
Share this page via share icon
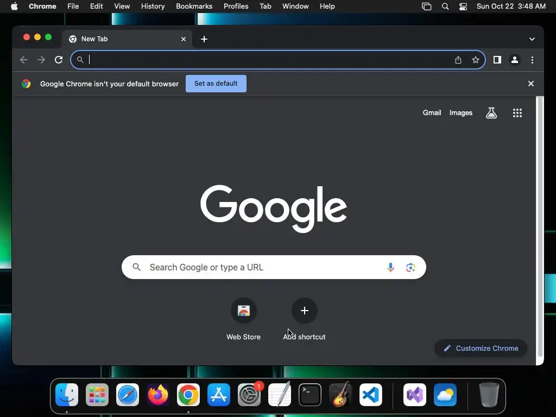click(x=458, y=60)
